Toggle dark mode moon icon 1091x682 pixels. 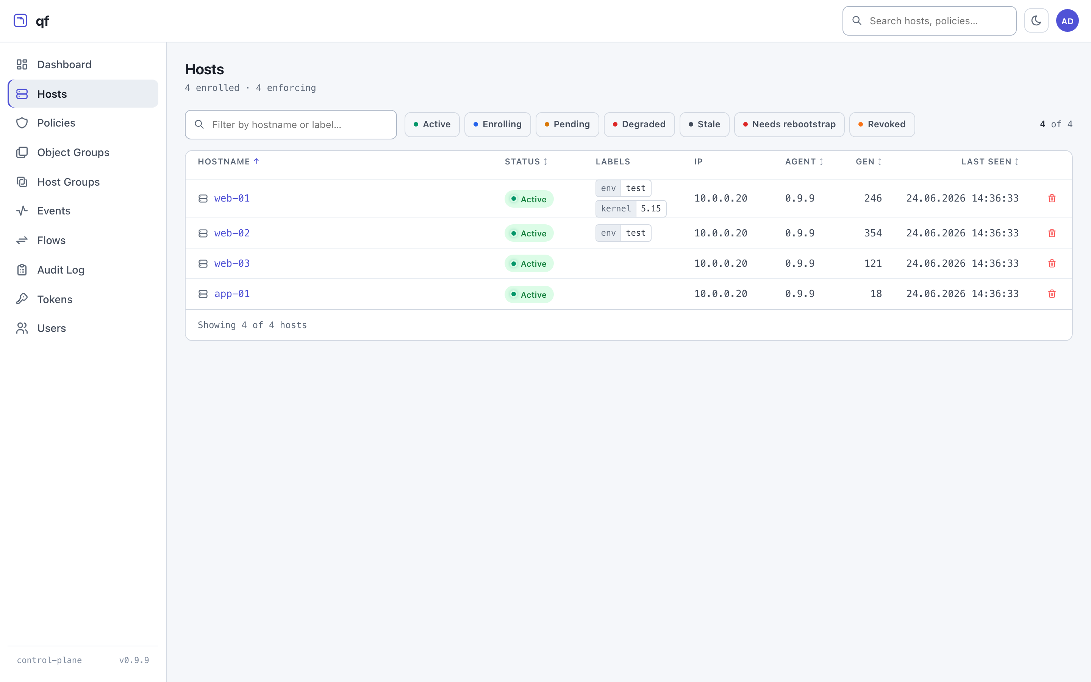pyautogui.click(x=1036, y=21)
